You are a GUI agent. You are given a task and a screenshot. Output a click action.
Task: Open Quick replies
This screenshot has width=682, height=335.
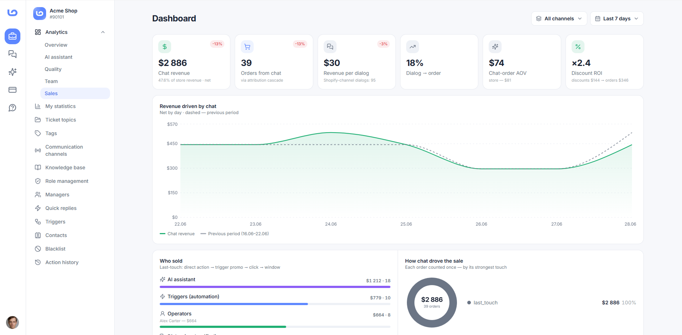pyautogui.click(x=61, y=208)
